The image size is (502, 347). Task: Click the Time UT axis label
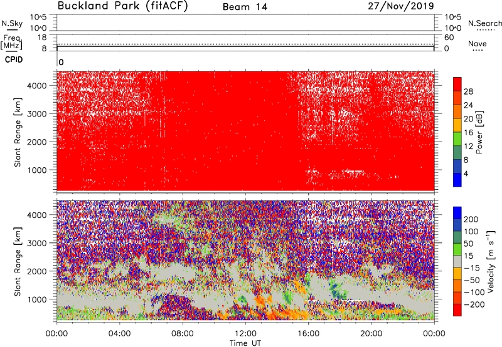tap(245, 343)
